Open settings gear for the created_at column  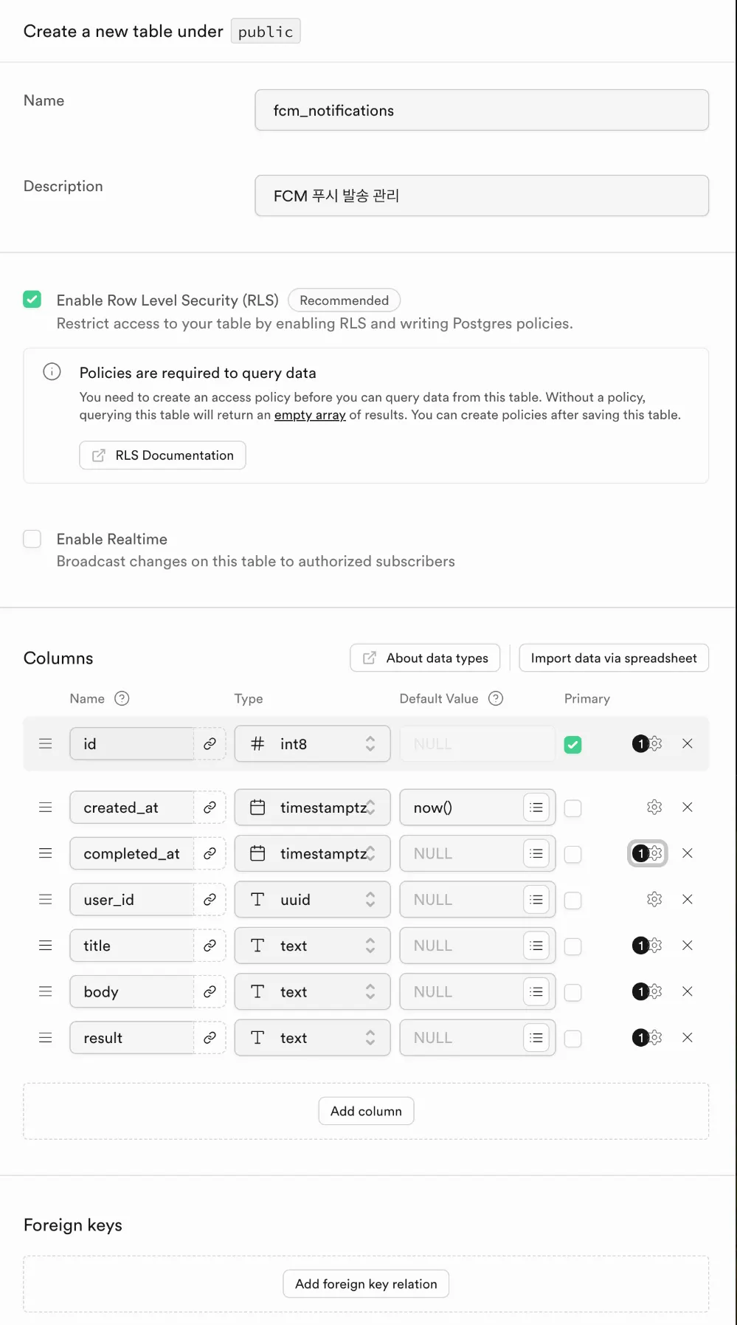pos(654,808)
